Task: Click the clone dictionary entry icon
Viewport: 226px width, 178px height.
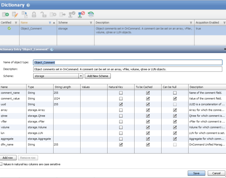Action: click(x=24, y=14)
